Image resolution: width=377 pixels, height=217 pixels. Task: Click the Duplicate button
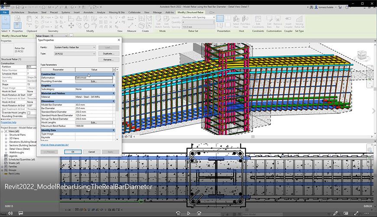[x=109, y=54]
